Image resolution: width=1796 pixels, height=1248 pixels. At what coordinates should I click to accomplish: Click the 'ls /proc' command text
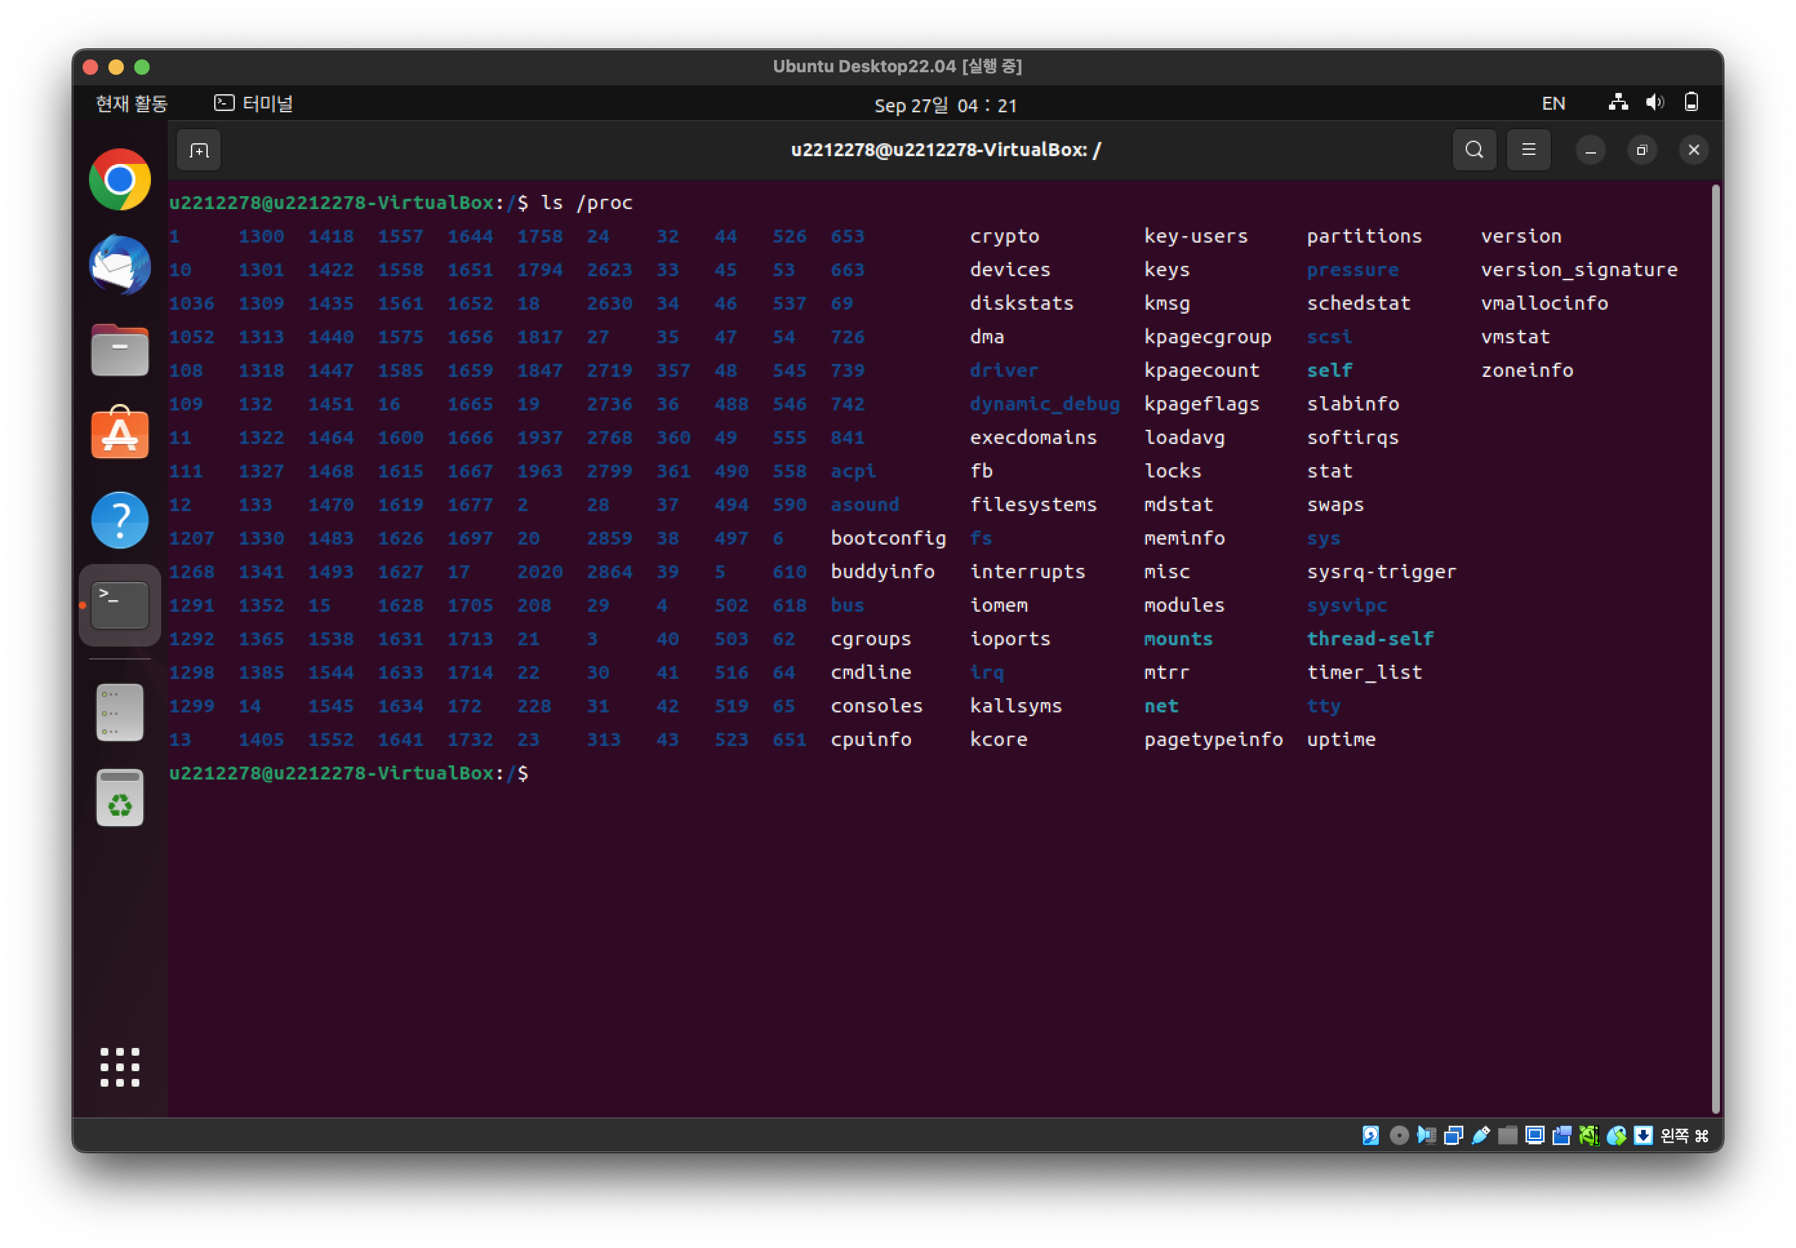point(586,203)
